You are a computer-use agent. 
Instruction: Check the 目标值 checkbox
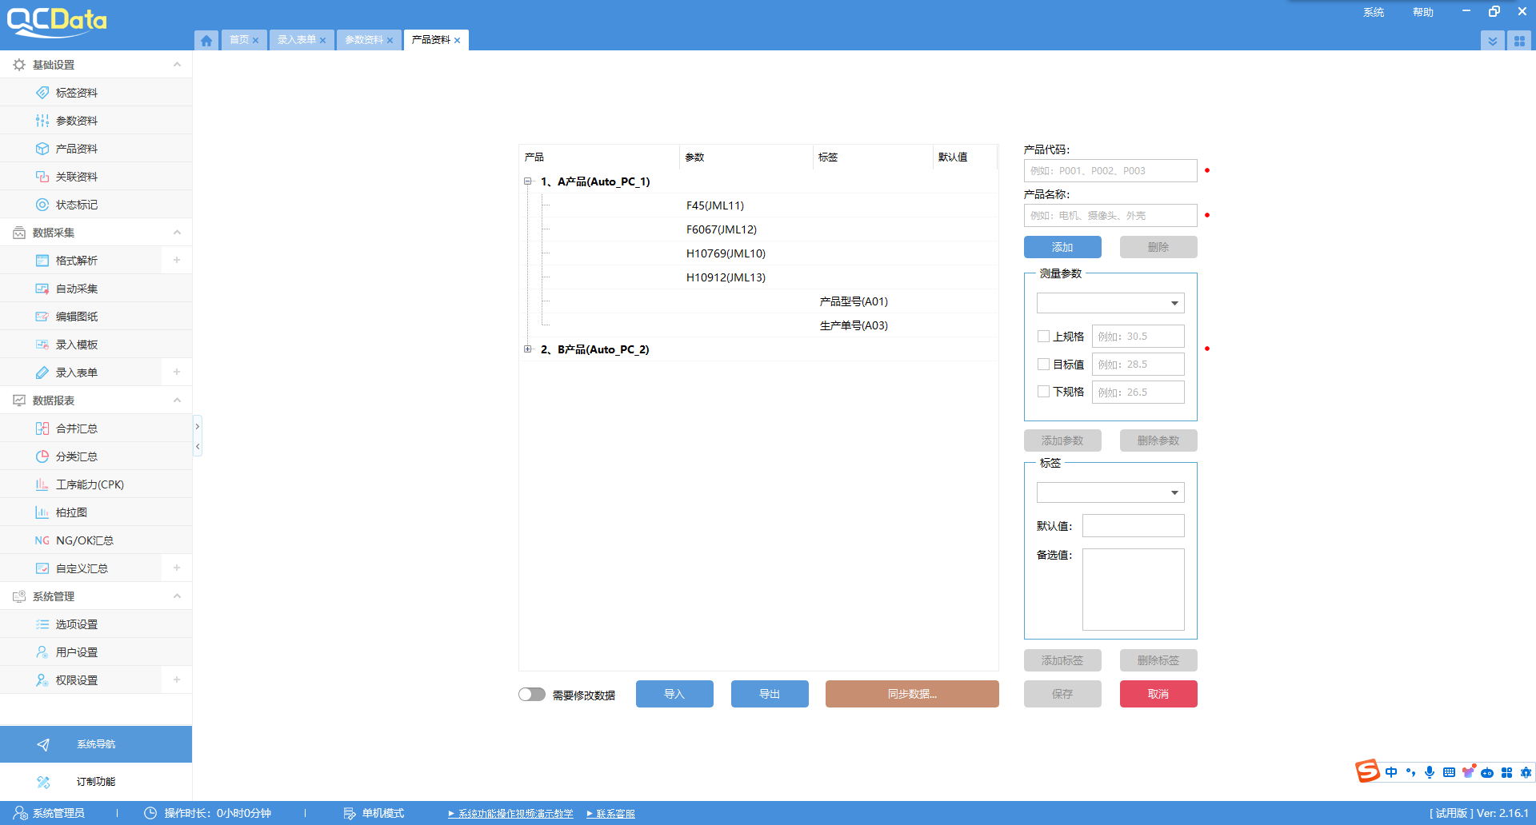tap(1043, 365)
